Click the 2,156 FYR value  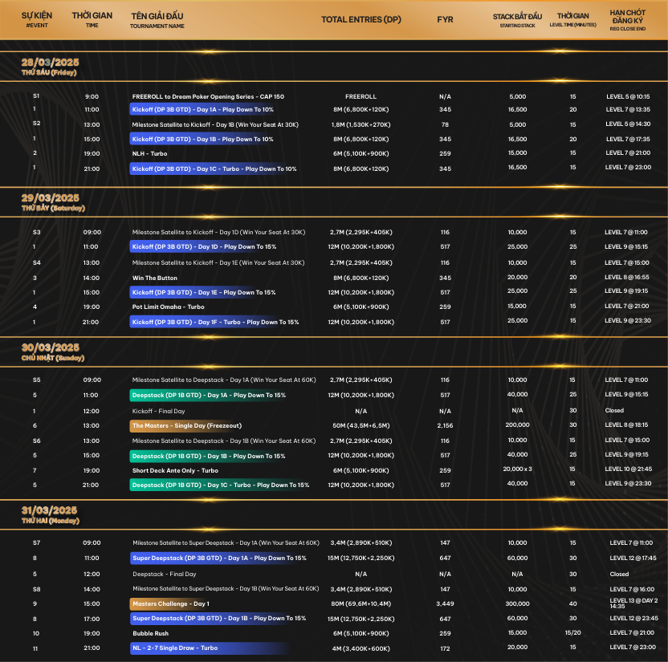[x=445, y=426]
